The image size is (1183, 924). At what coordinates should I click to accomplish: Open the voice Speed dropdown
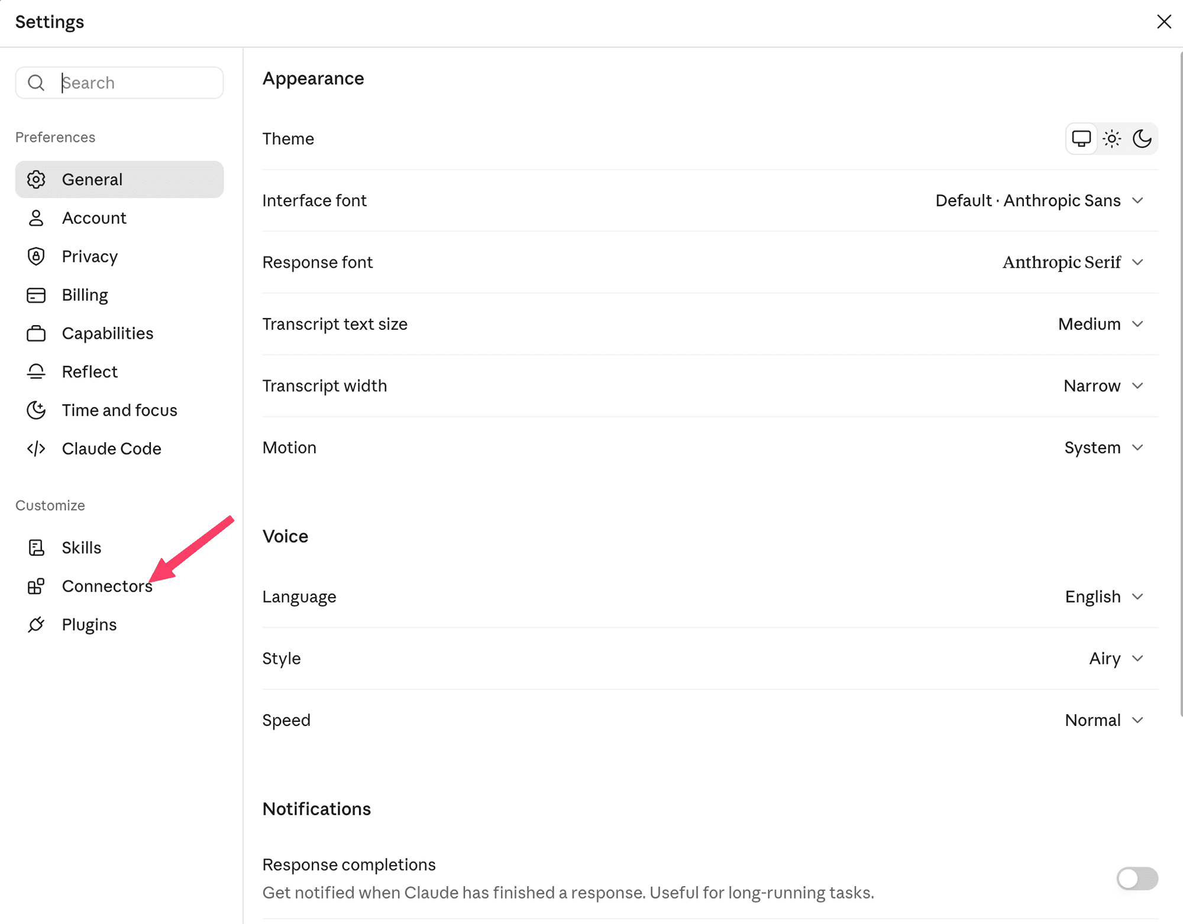pyautogui.click(x=1104, y=721)
